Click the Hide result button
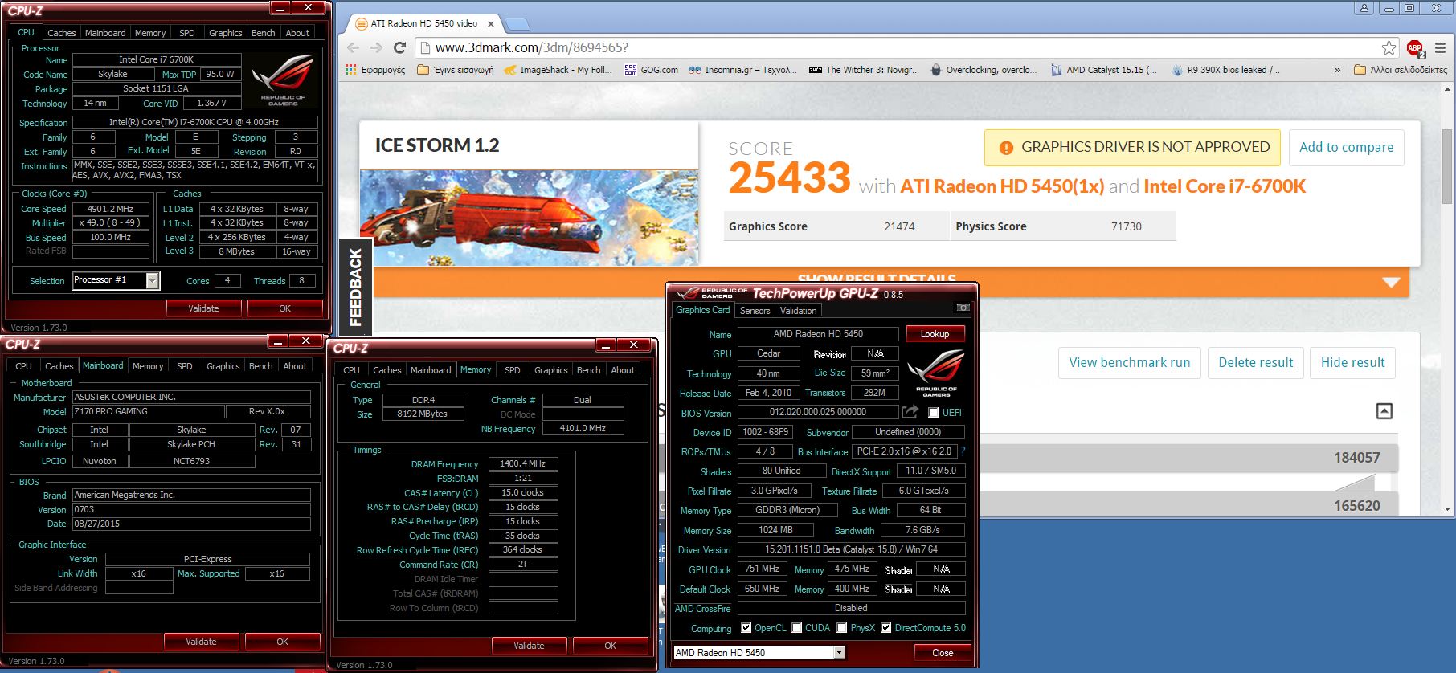The width and height of the screenshot is (1456, 673). (1352, 363)
